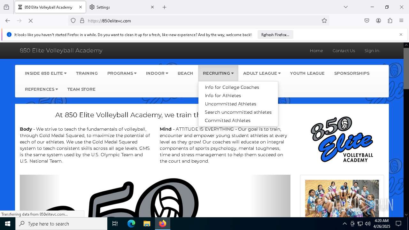
Task: Dismiss the Firefox refresh notification
Action: click(x=401, y=34)
